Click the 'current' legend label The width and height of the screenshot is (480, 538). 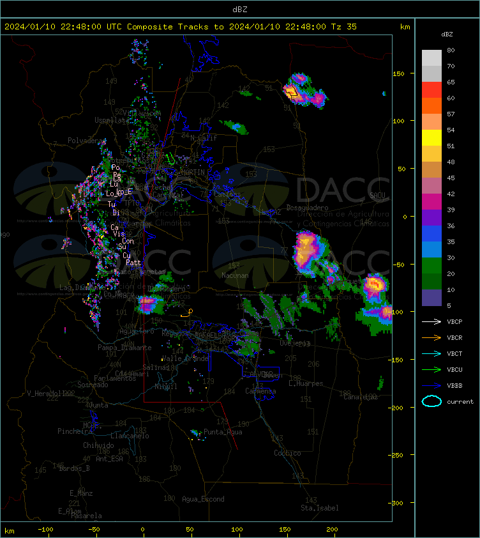tap(460, 401)
